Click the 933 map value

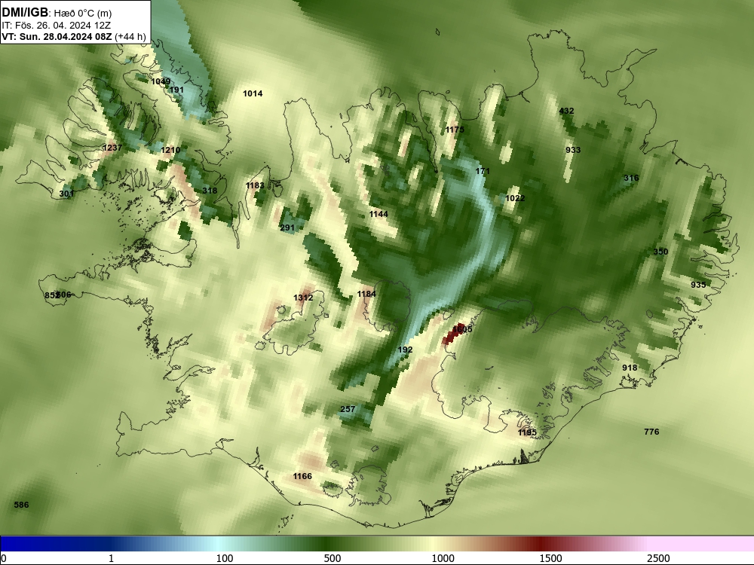(x=573, y=151)
